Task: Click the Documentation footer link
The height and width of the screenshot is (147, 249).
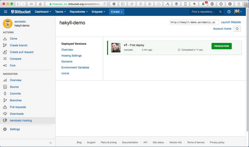Action: click(x=130, y=142)
